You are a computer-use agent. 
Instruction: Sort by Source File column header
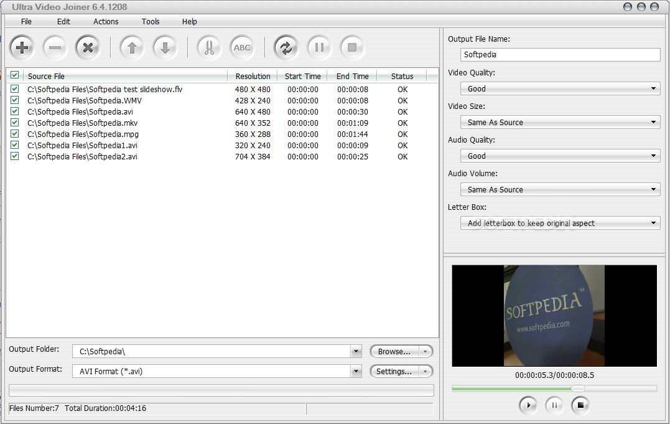tap(125, 76)
